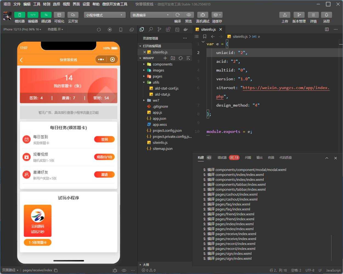Open the 云开发 cloud development icon
This screenshot has height=274, width=343.
click(x=73, y=15)
